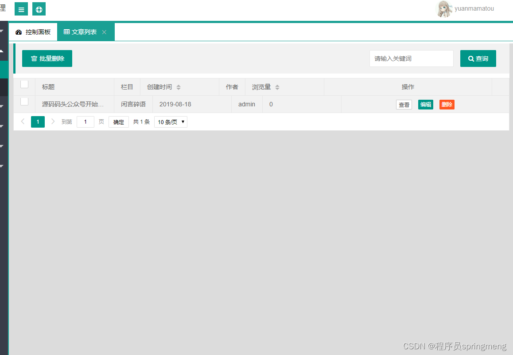The height and width of the screenshot is (355, 513).
Task: Check the row checkbox for 源码码头公众号开始
Action: 24,101
